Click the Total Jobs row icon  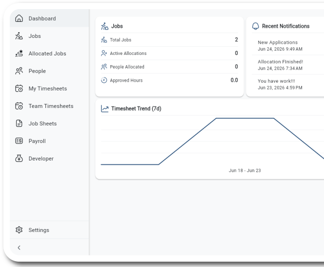tap(104, 39)
